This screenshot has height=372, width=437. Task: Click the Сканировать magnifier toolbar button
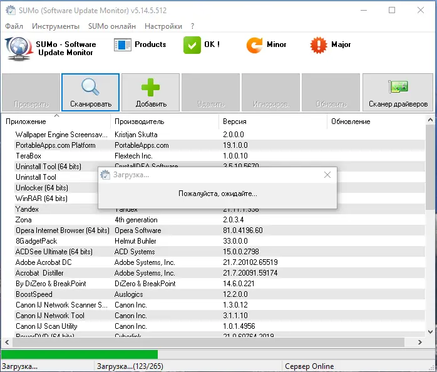91,93
